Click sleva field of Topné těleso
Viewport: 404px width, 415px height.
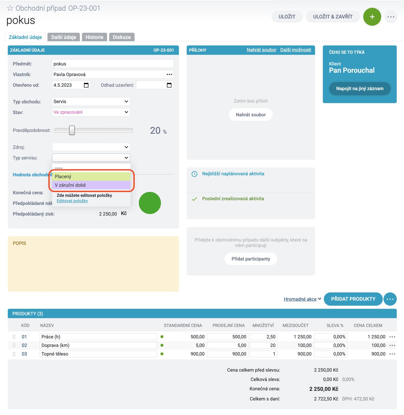331,354
